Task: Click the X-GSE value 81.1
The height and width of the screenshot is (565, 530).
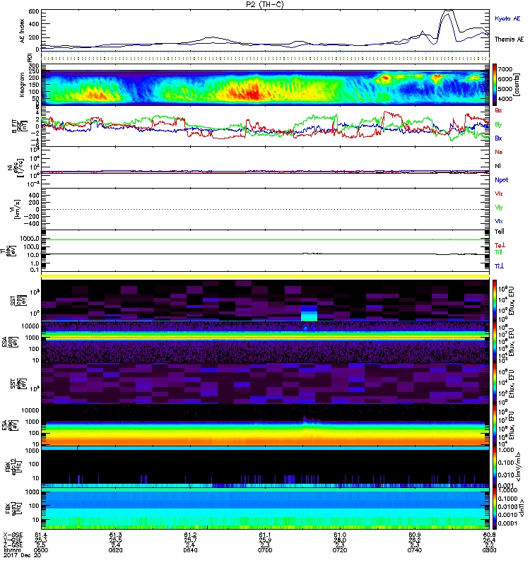Action: (x=265, y=535)
